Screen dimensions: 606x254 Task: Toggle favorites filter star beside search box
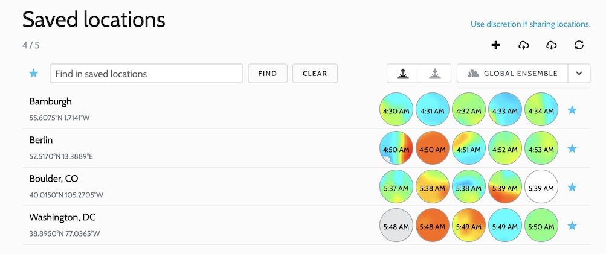34,74
